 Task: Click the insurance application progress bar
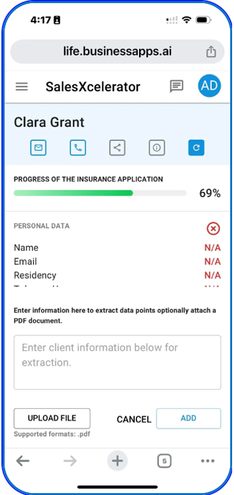[x=100, y=193]
